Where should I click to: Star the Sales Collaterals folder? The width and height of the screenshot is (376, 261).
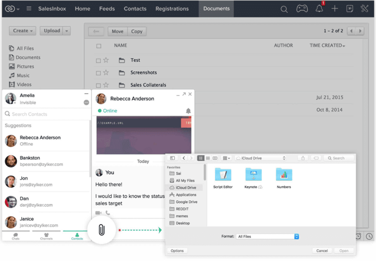106,85
